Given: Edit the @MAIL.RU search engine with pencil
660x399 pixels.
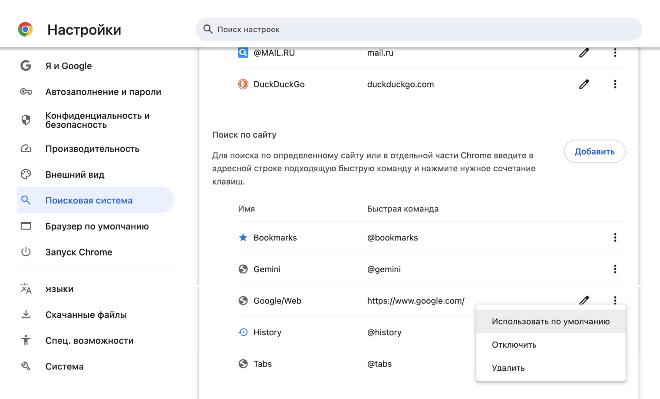Looking at the screenshot, I should [x=584, y=53].
